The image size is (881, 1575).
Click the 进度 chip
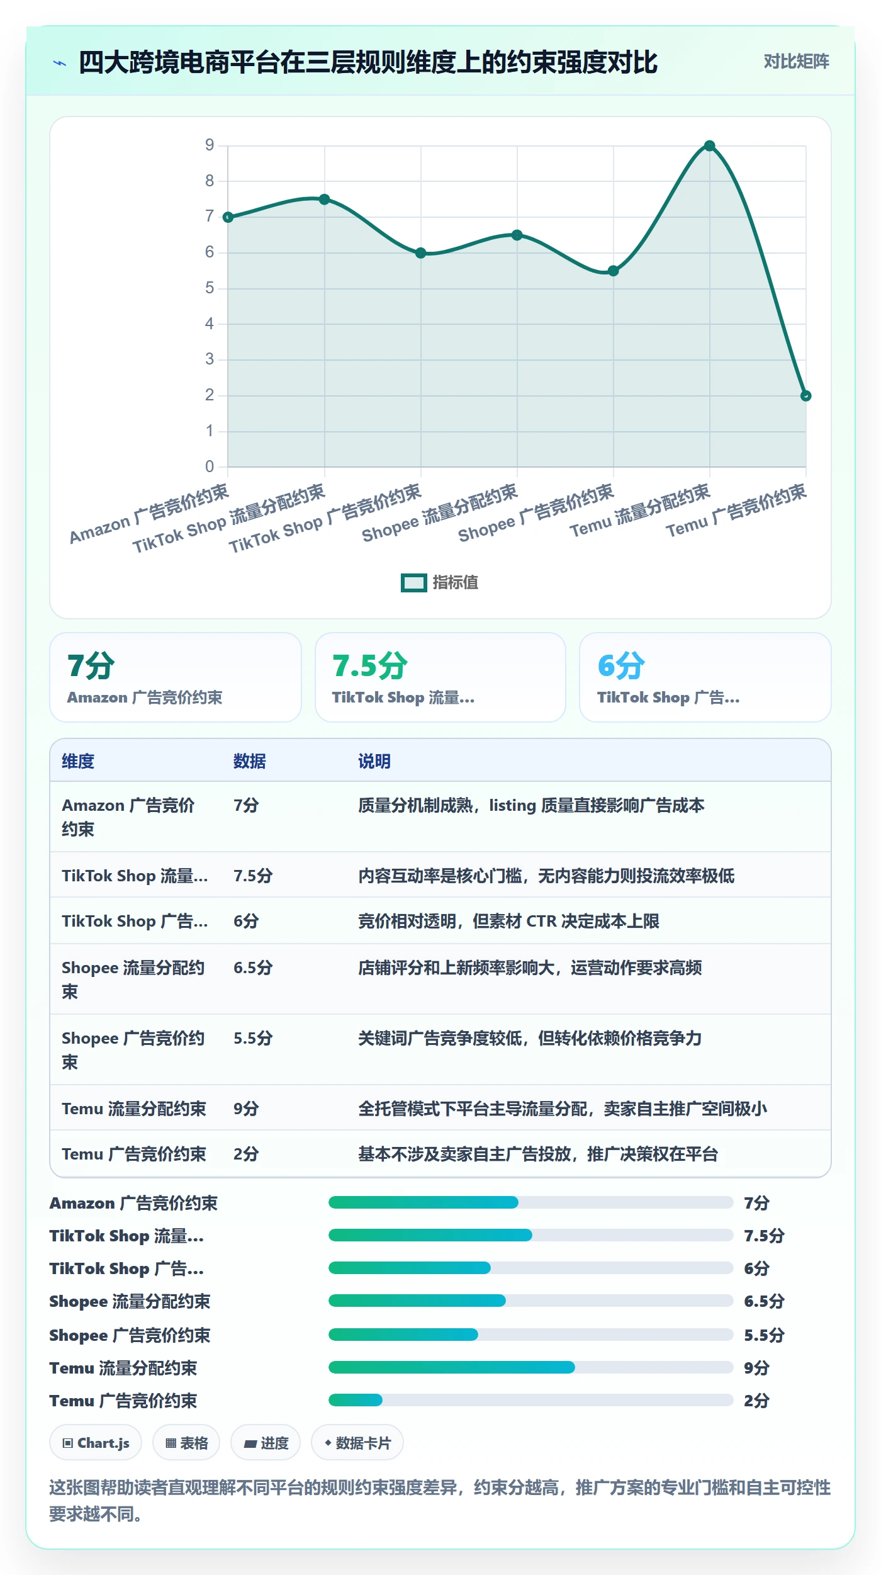(x=266, y=1442)
